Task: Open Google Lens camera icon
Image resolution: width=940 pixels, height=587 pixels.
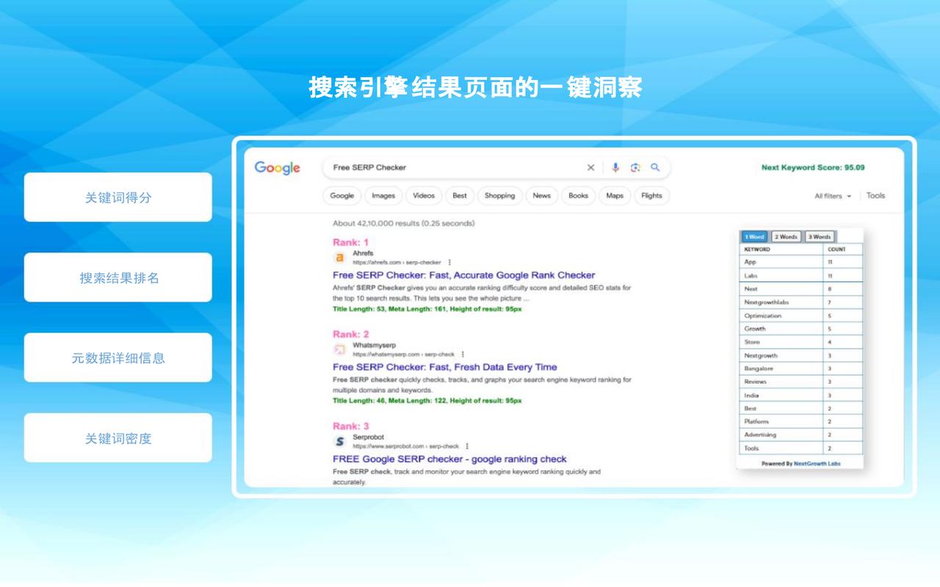Action: point(635,167)
